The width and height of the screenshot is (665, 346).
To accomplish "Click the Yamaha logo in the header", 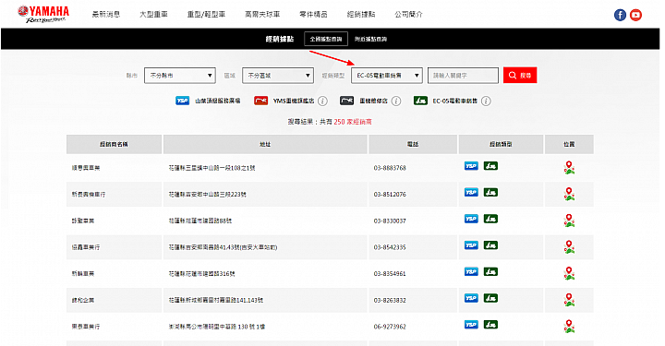I will point(43,15).
